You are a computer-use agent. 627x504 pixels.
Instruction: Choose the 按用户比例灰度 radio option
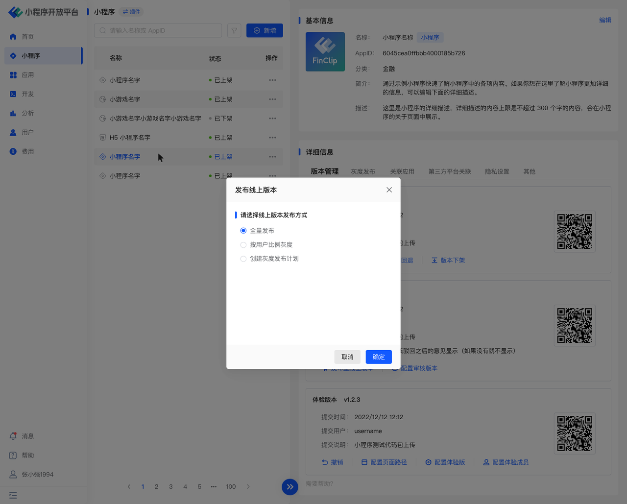(243, 245)
